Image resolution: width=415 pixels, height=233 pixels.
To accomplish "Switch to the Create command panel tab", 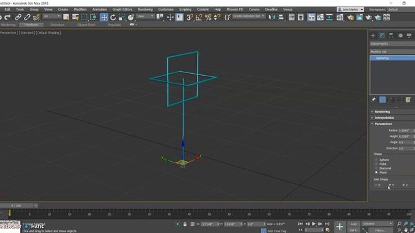I will 373,36.
